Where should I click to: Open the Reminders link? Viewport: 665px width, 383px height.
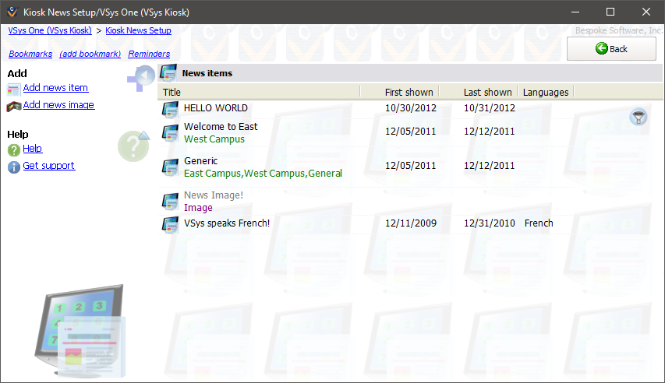149,54
